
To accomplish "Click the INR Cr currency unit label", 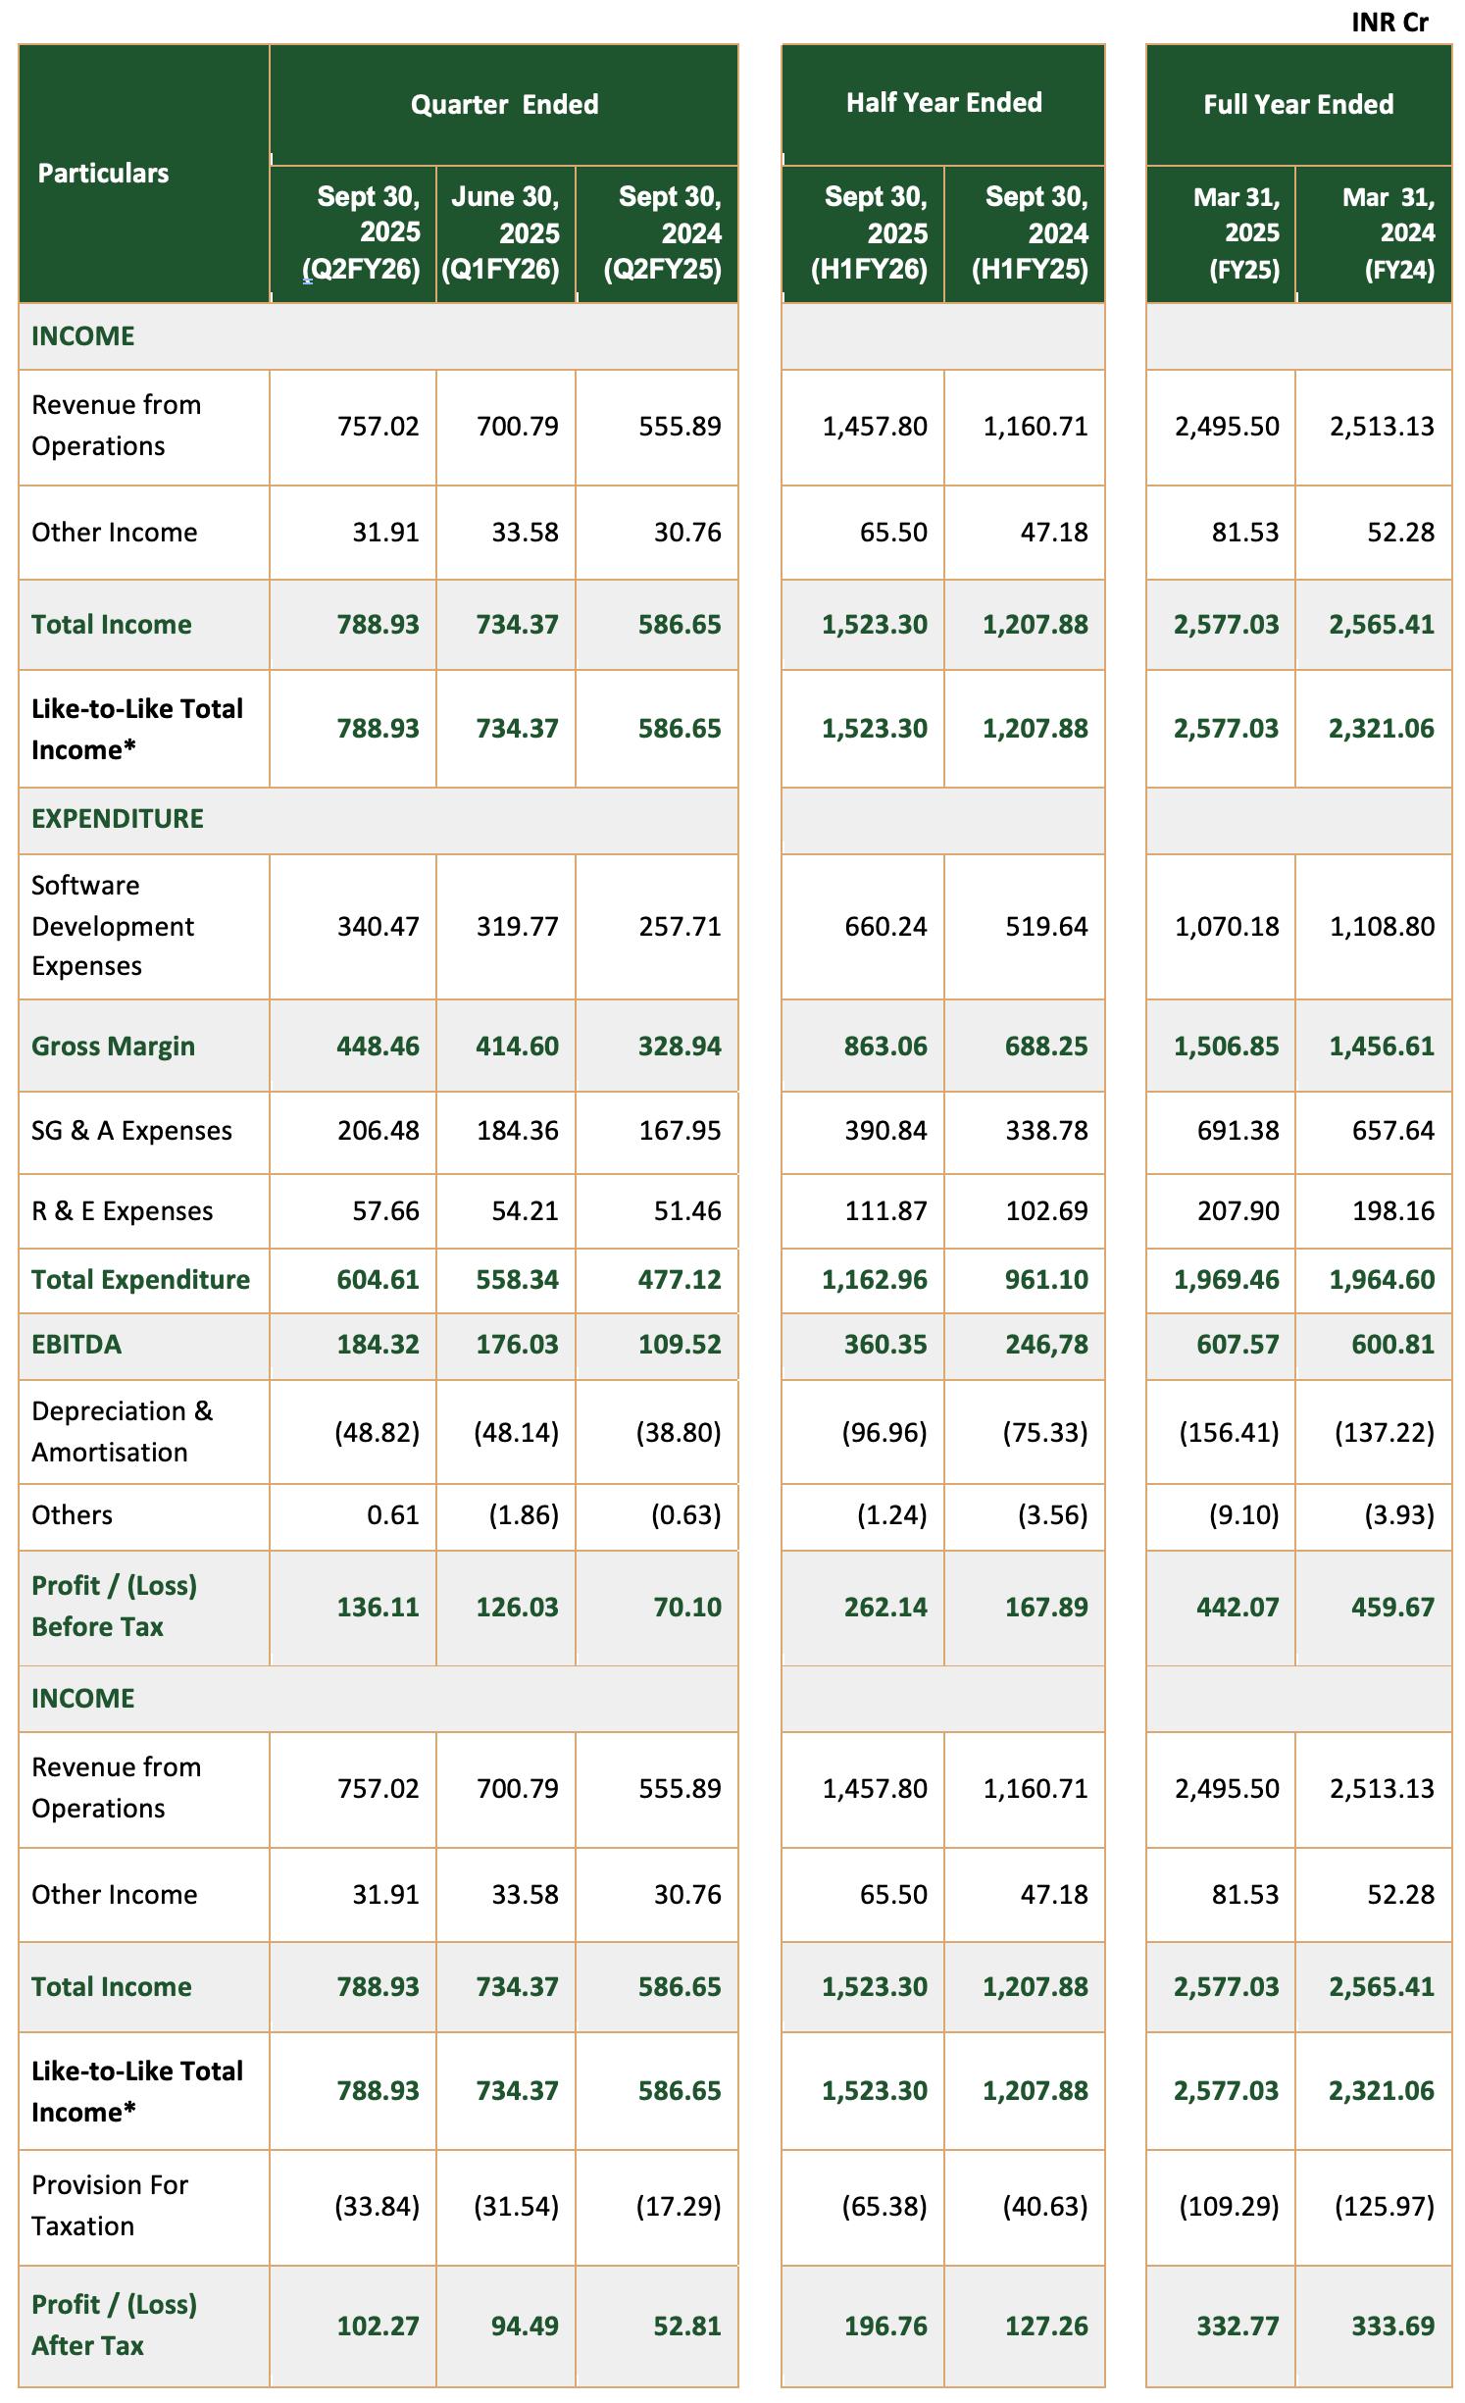I will click(1389, 23).
